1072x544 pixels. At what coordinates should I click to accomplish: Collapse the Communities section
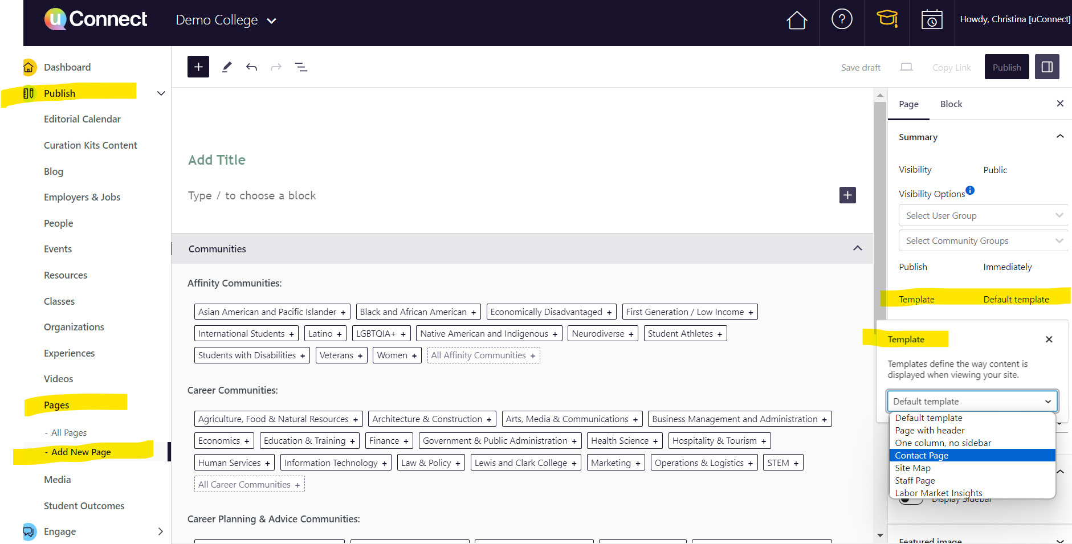857,248
